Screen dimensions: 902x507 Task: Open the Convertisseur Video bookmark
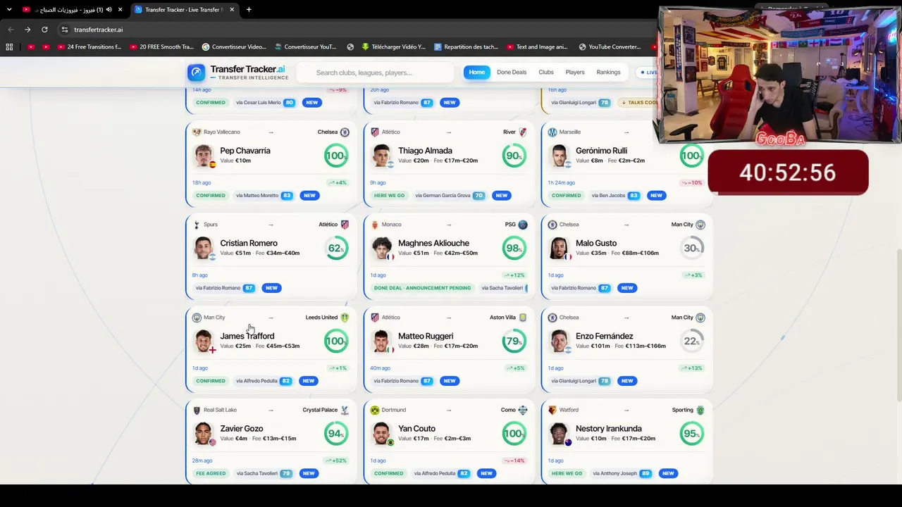(234, 47)
